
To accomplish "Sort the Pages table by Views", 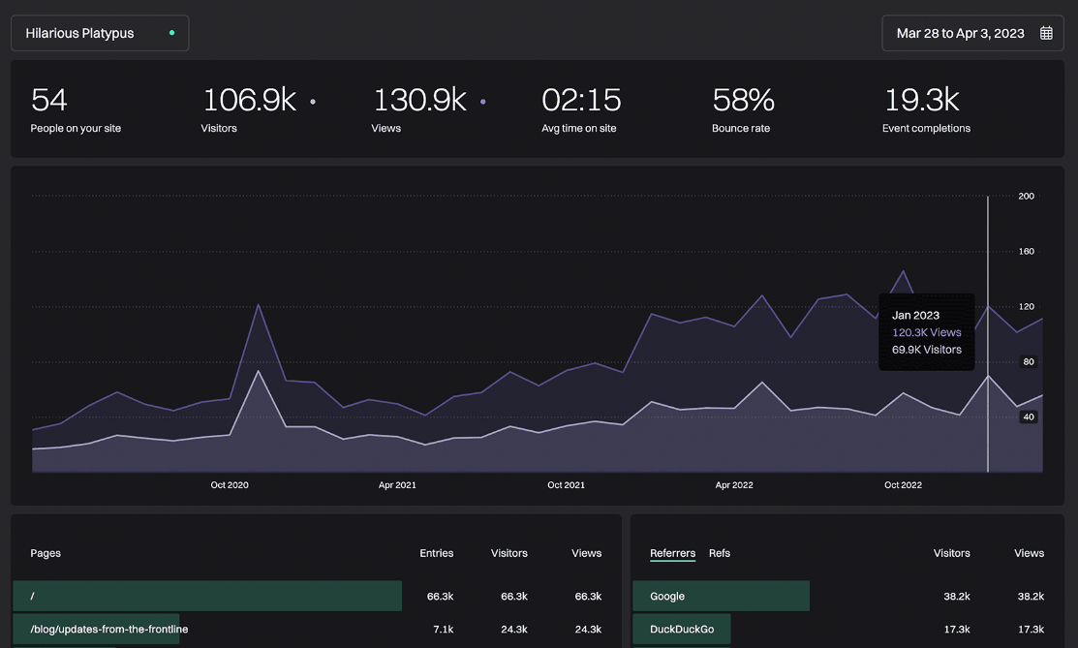I will [x=586, y=553].
